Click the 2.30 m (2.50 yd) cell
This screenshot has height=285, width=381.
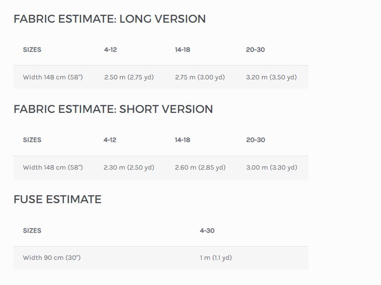tap(129, 168)
